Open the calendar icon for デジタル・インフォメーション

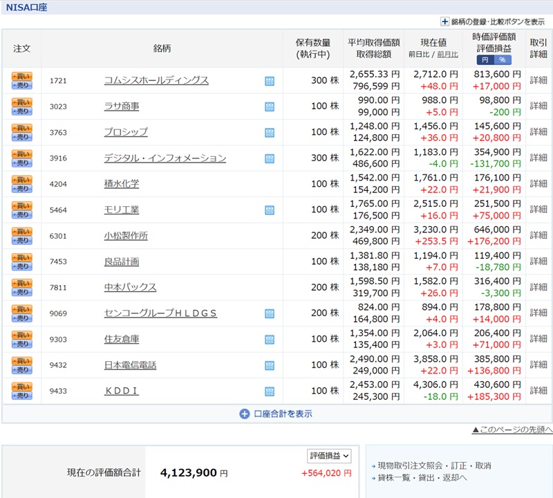[270, 158]
